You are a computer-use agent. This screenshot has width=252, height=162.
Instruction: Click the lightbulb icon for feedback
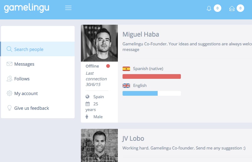click(x=9, y=108)
